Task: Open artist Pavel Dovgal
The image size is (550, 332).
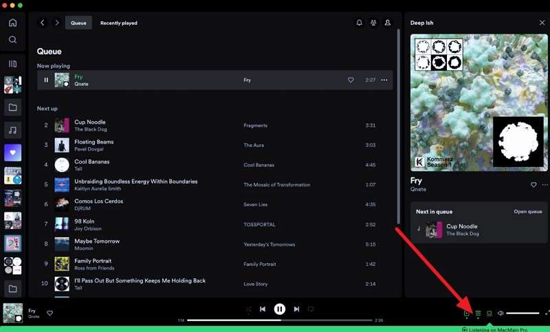Action: (89, 149)
